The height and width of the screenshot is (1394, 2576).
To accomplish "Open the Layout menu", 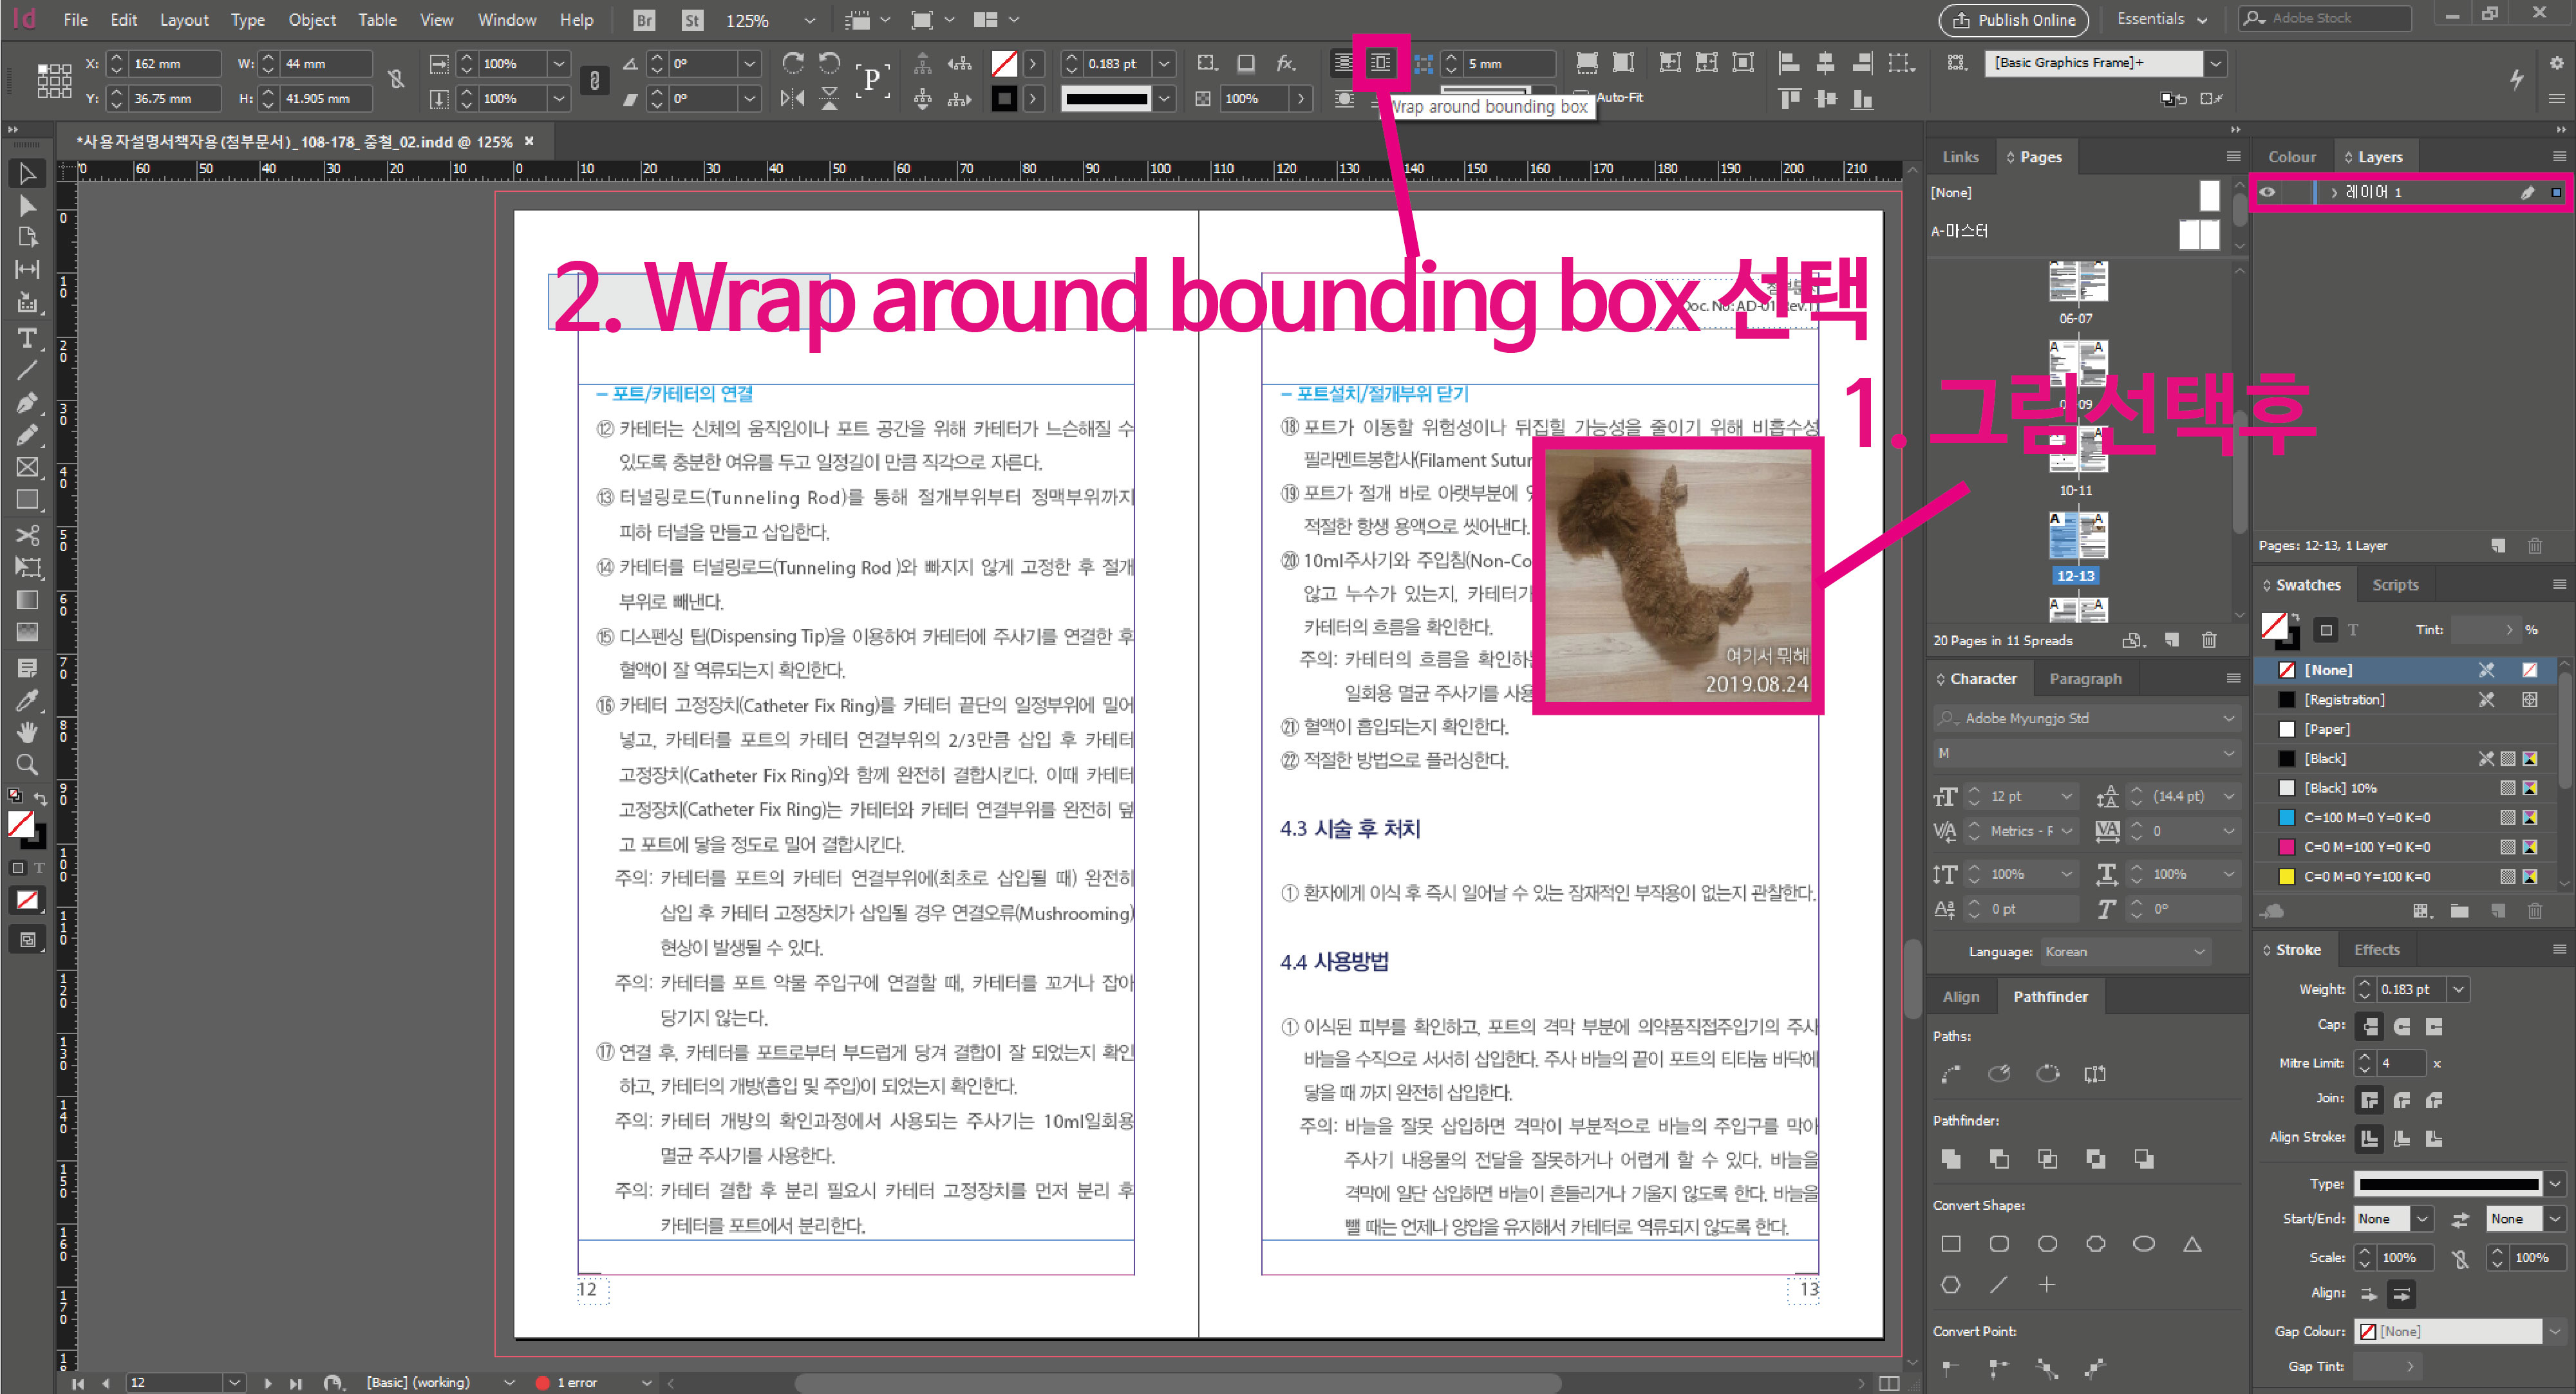I will [x=184, y=20].
